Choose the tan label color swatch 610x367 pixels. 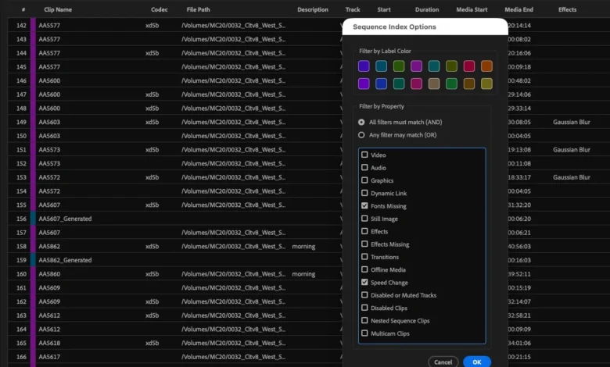pyautogui.click(x=434, y=84)
